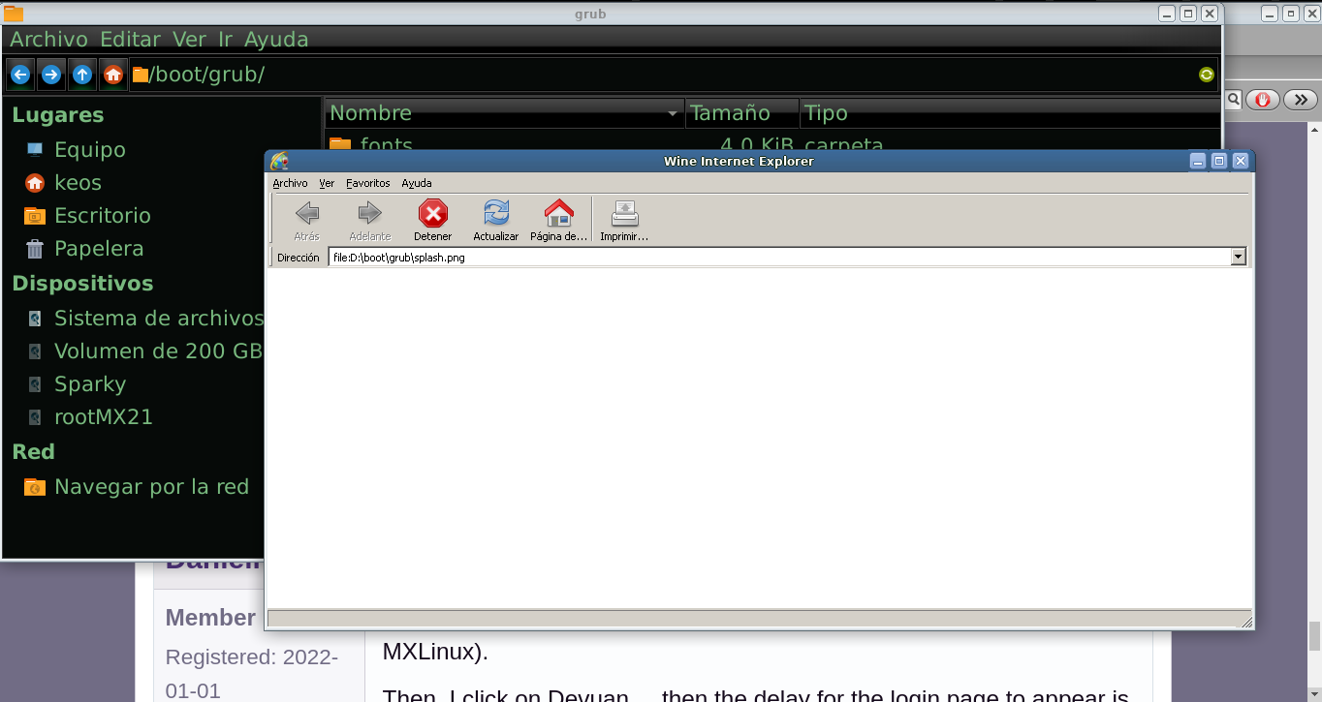Click Adelante forward button in Wine IE
The height and width of the screenshot is (702, 1322).
[369, 221]
